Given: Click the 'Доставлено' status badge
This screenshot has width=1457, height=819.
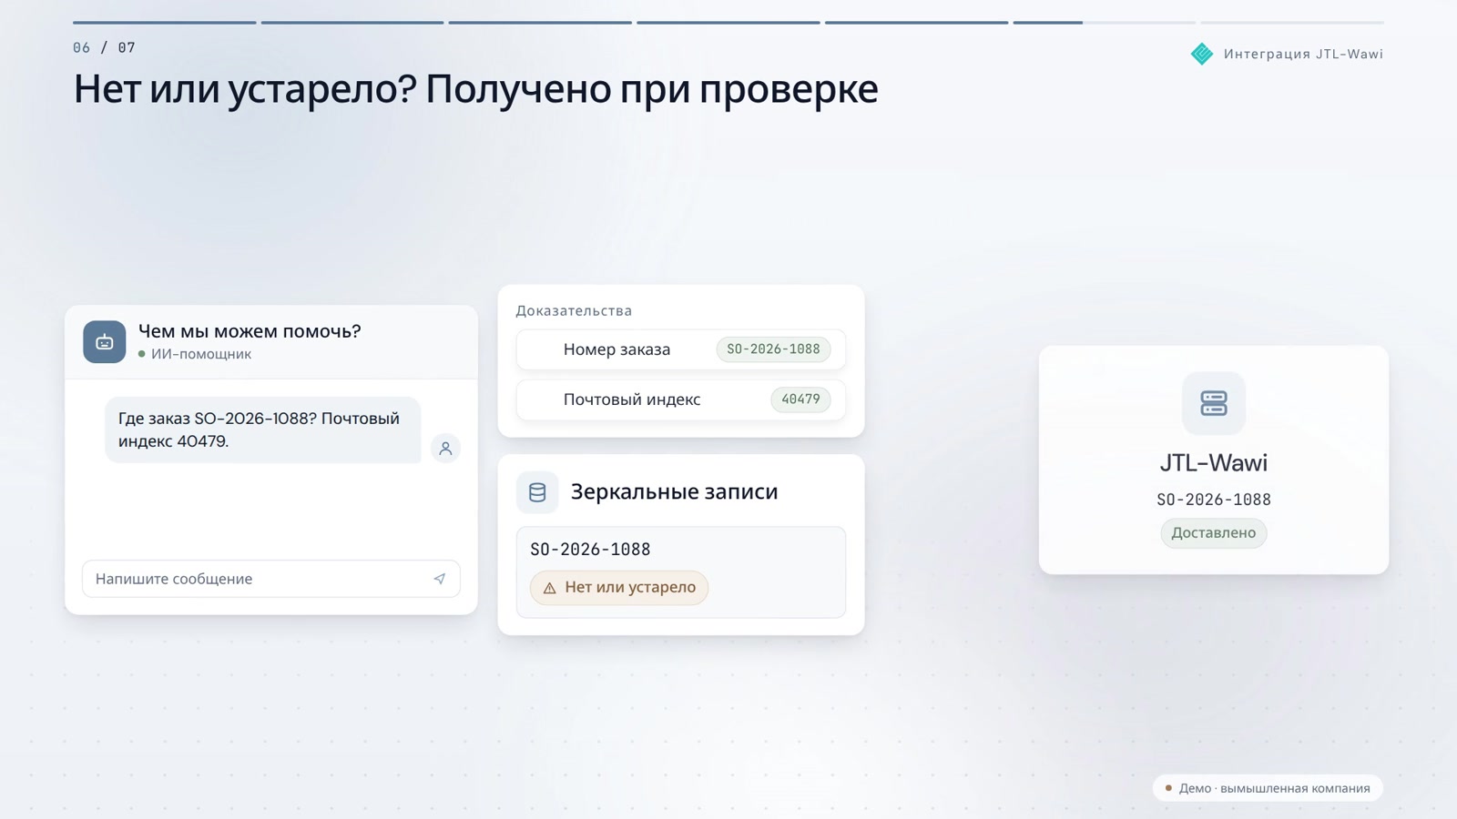Looking at the screenshot, I should tap(1214, 533).
